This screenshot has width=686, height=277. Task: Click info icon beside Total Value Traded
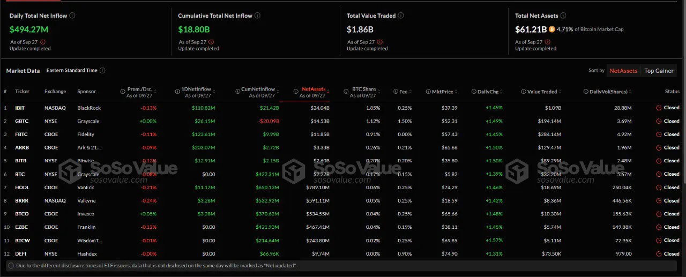[401, 16]
